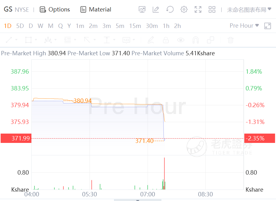Image resolution: width=276 pixels, height=201 pixels.
Task: Open the grid layout icon
Action: [212, 10]
